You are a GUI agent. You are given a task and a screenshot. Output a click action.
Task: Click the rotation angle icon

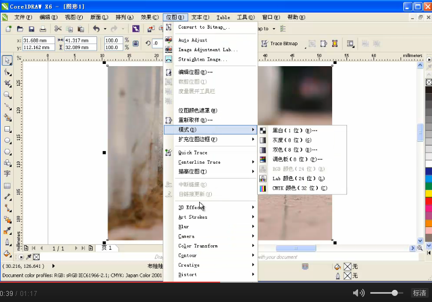pos(148,43)
